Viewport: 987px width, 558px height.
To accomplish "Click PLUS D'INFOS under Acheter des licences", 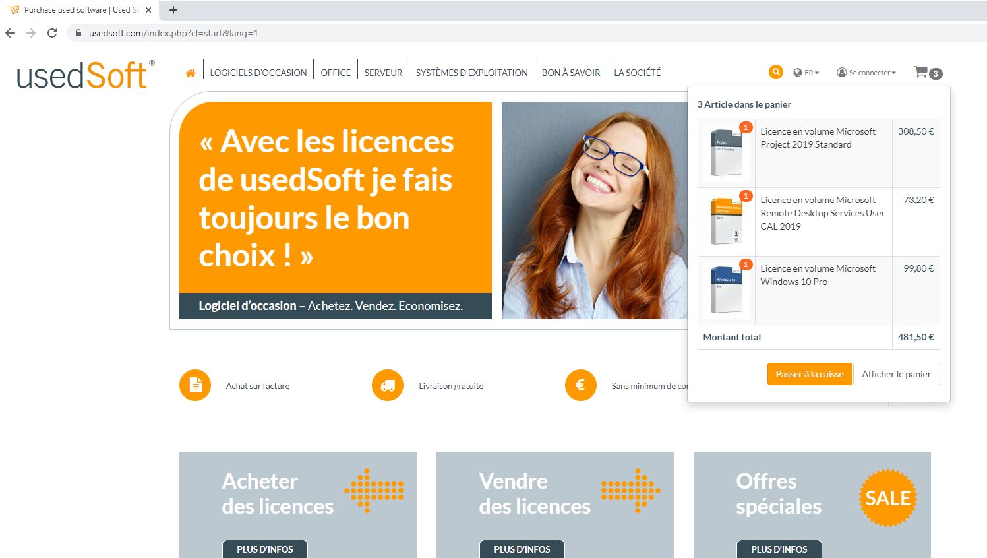I will pyautogui.click(x=265, y=549).
